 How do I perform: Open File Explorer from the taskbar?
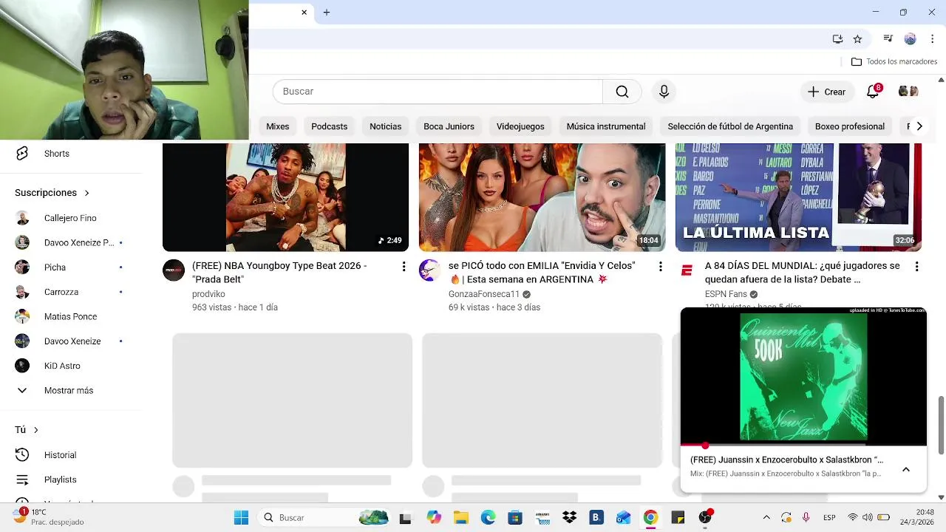460,518
